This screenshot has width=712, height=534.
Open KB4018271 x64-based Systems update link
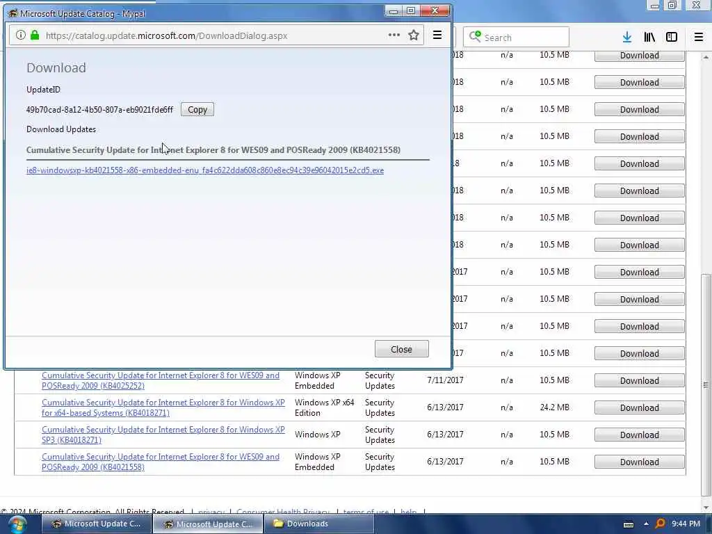coord(163,407)
